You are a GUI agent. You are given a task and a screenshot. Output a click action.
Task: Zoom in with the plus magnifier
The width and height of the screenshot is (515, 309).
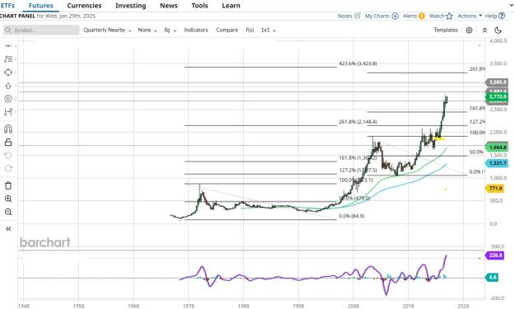point(8,199)
